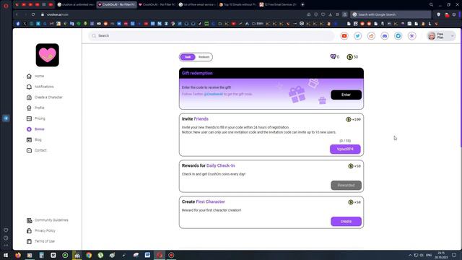The height and width of the screenshot is (260, 462).
Task: Click the Rewarded check-in button
Action: point(346,186)
